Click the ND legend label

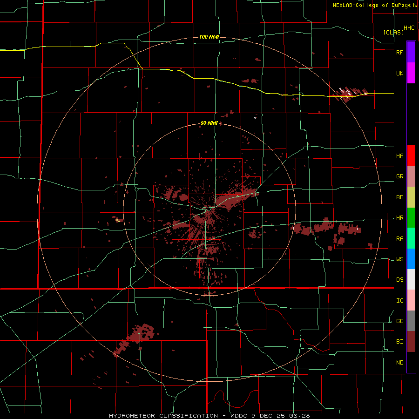coord(399,363)
